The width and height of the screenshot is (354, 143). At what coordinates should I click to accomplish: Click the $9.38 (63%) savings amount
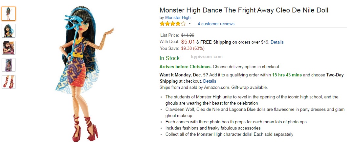click(x=192, y=49)
